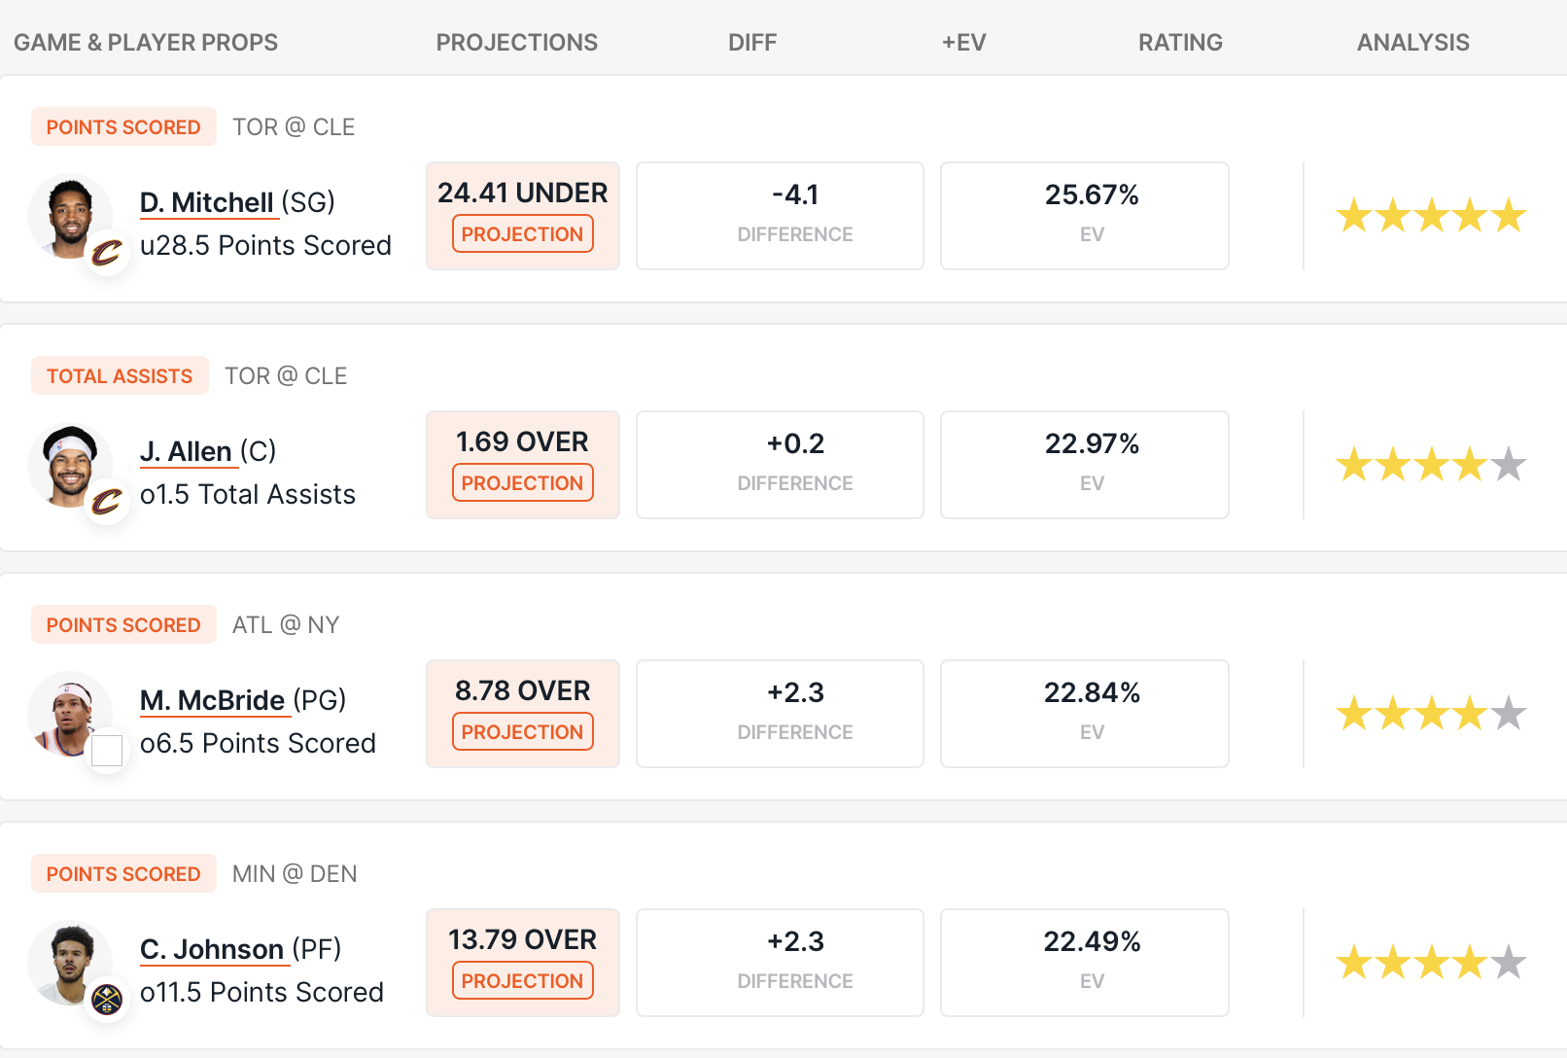
Task: Visit C. Johnson's player page
Action: click(x=212, y=949)
